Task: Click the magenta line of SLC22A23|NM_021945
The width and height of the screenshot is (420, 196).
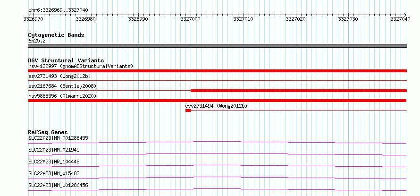Action: tap(217, 154)
